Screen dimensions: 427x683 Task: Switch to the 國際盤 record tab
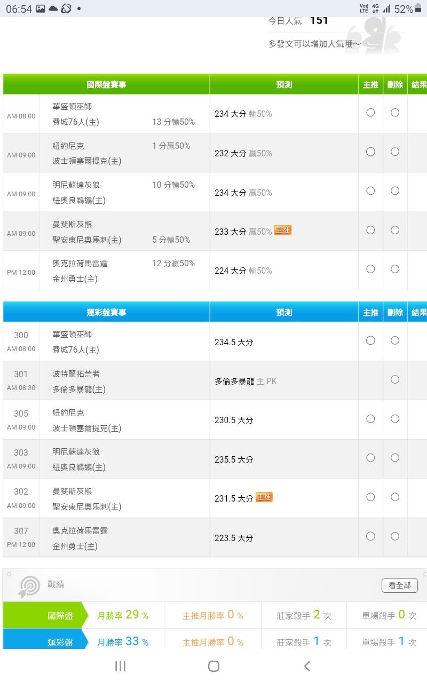click(x=45, y=615)
